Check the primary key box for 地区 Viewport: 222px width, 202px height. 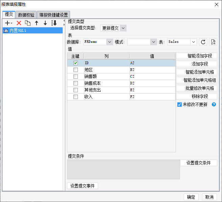point(75,70)
